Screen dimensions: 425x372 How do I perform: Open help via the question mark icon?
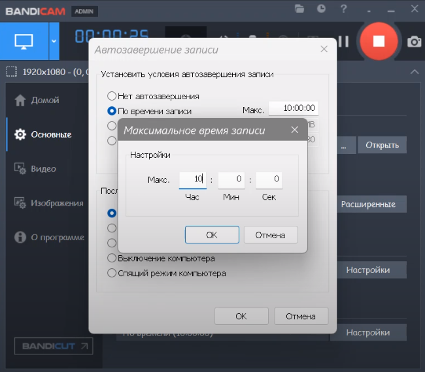pos(343,9)
